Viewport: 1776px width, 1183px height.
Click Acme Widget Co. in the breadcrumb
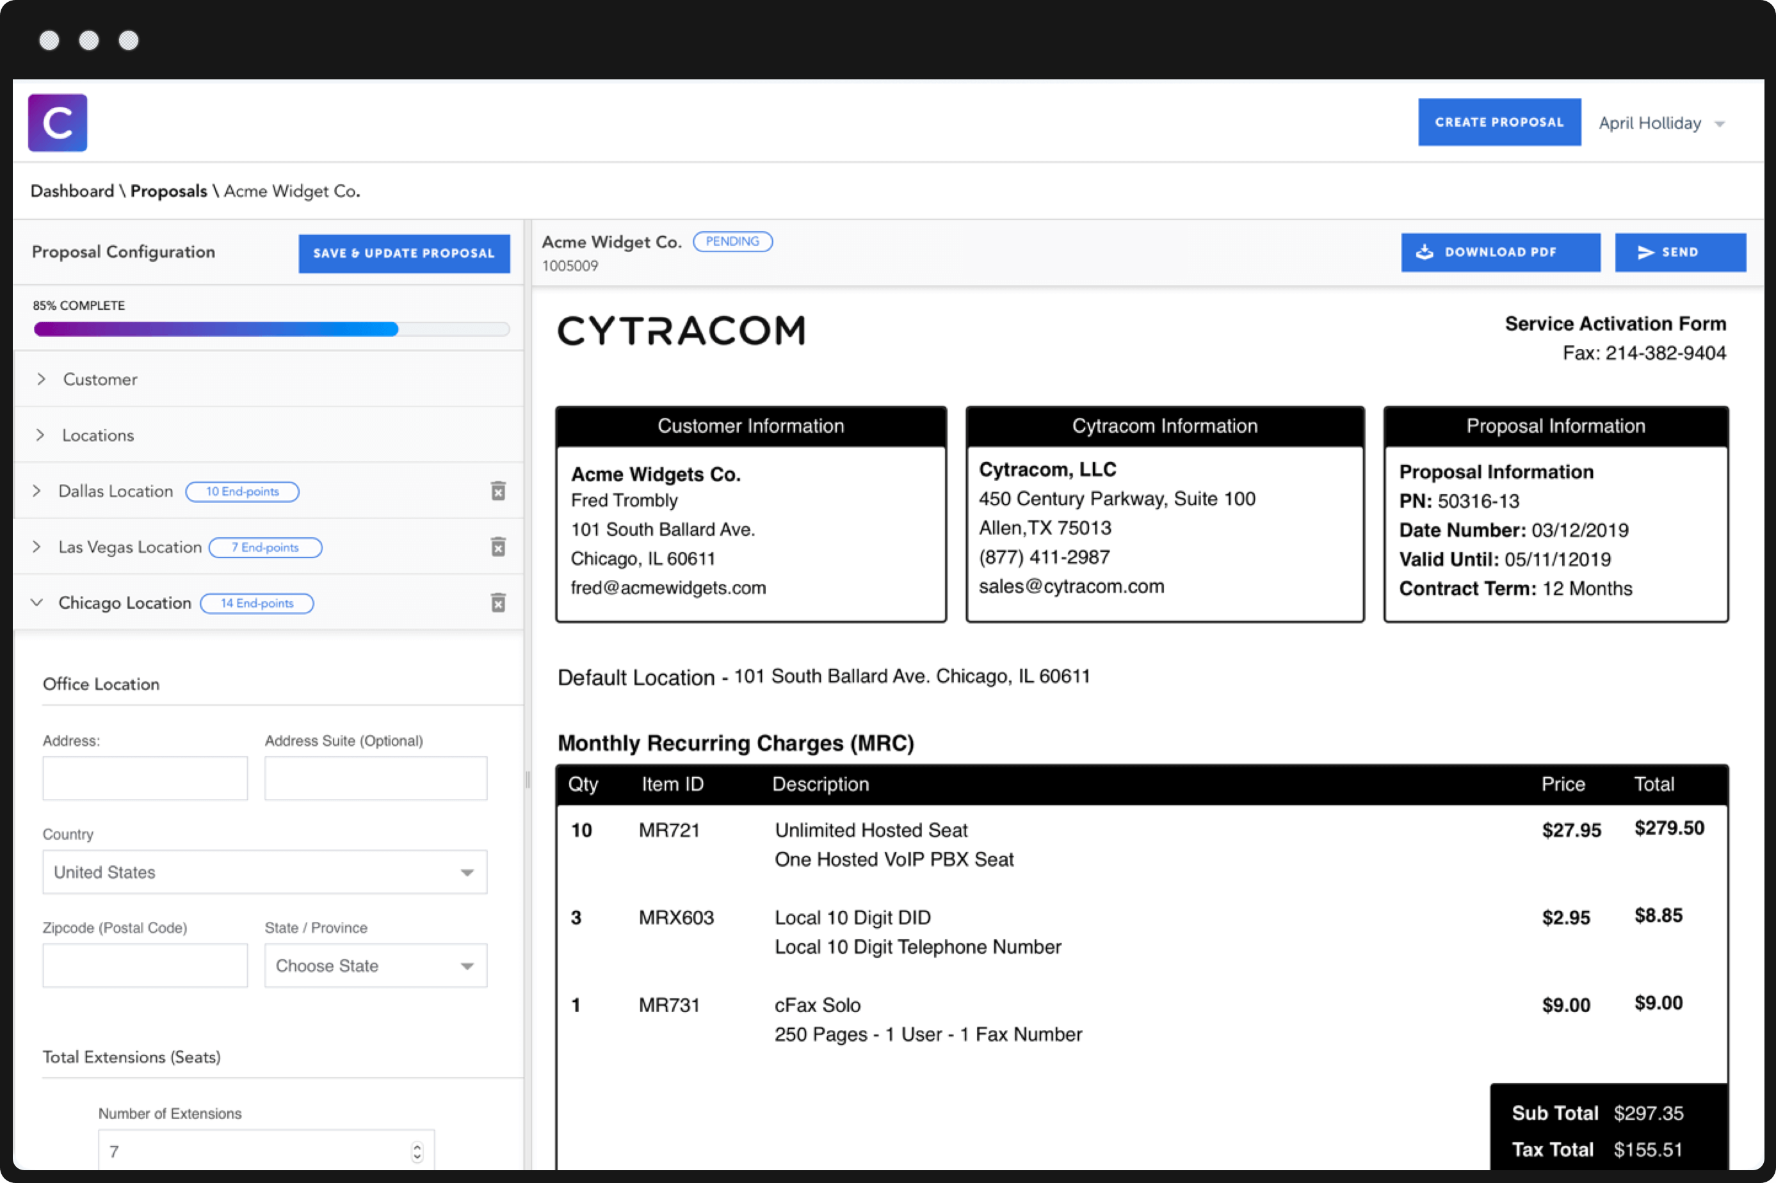click(292, 191)
